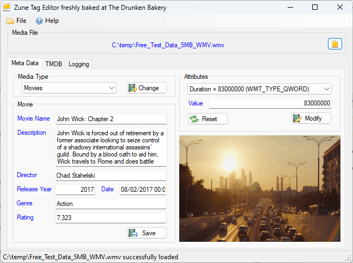Click the Reset attribute button
Screen dimensions: 353x263
pos(208,119)
